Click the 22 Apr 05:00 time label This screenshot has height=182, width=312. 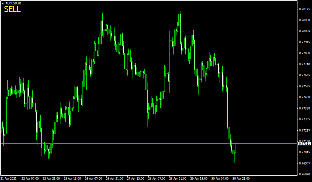point(30,179)
